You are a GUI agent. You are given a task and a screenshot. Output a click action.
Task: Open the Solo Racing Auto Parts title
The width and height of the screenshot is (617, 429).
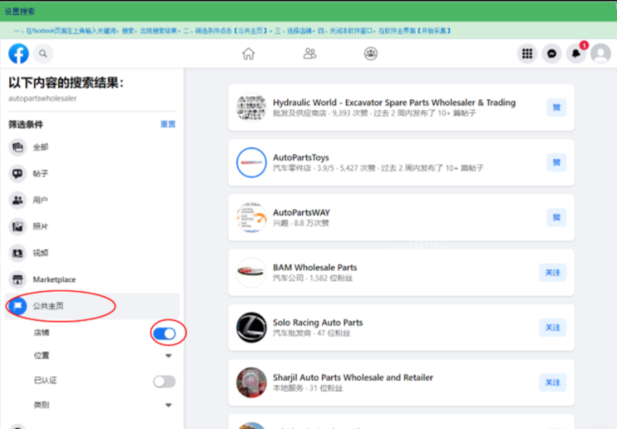point(318,323)
